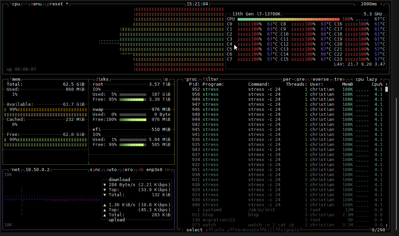Image resolution: width=399 pixels, height=236 pixels.
Task: Click the LAV: 21.7 9.20 3.47 text
Action: tap(359, 64)
